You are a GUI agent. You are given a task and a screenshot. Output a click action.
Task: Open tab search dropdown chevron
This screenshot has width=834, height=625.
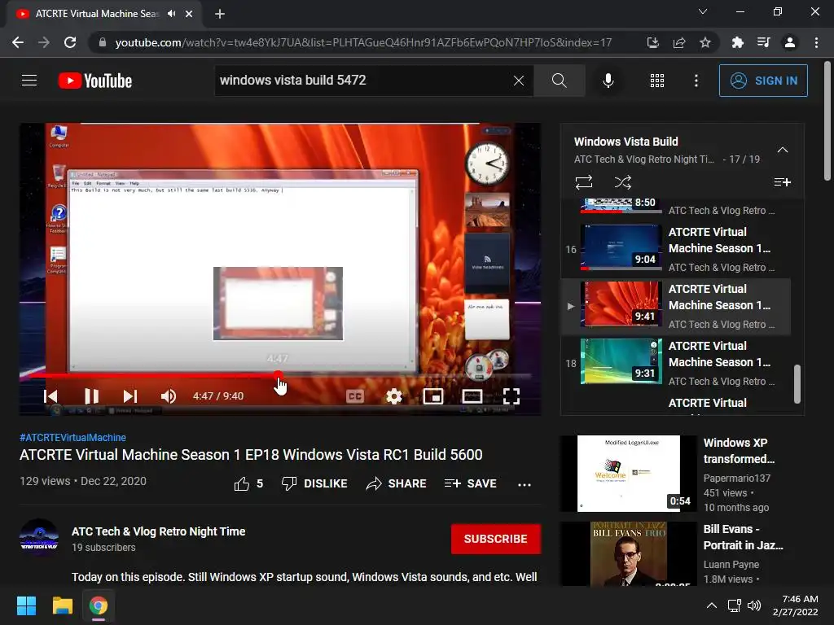point(703,11)
